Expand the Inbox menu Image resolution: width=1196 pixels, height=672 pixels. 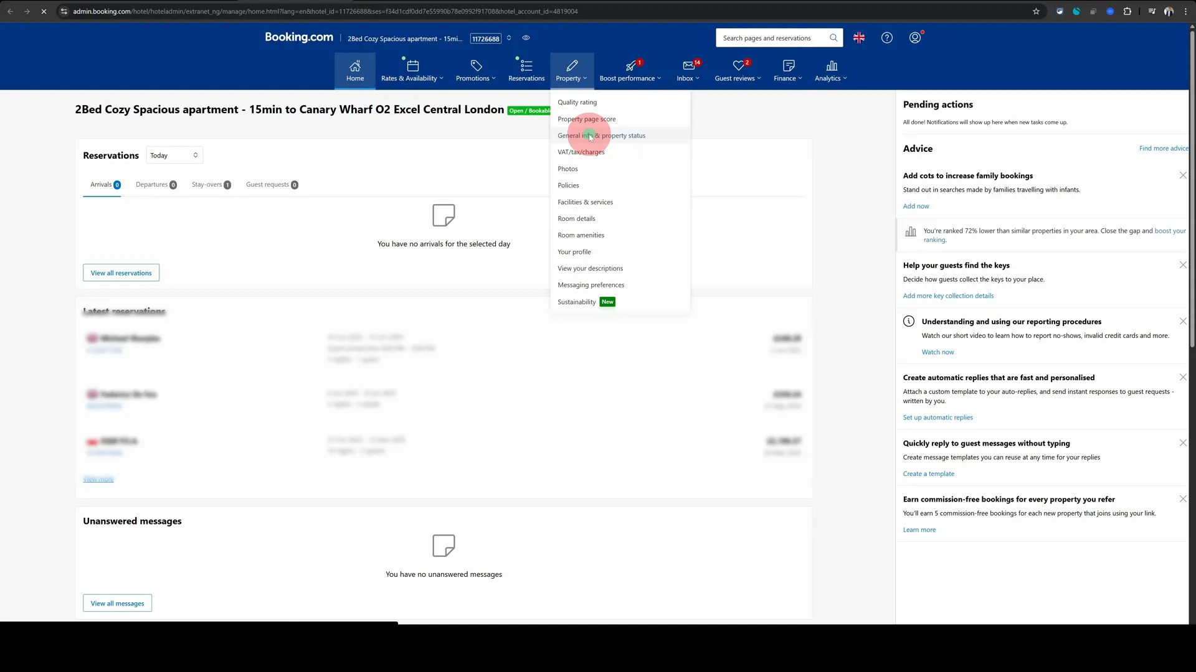(x=698, y=78)
